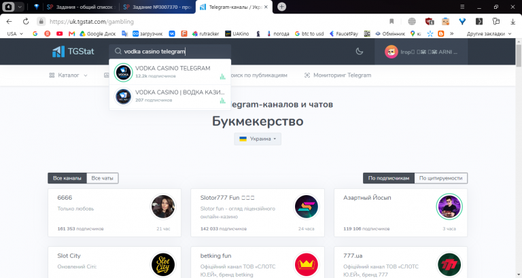
Task: Click the Азартный Йосып avatar
Action: (449, 207)
